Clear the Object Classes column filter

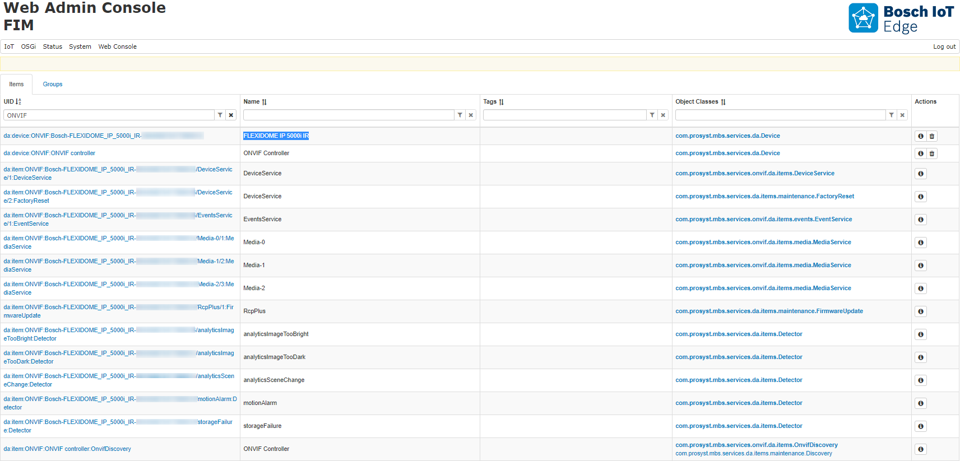tap(902, 115)
